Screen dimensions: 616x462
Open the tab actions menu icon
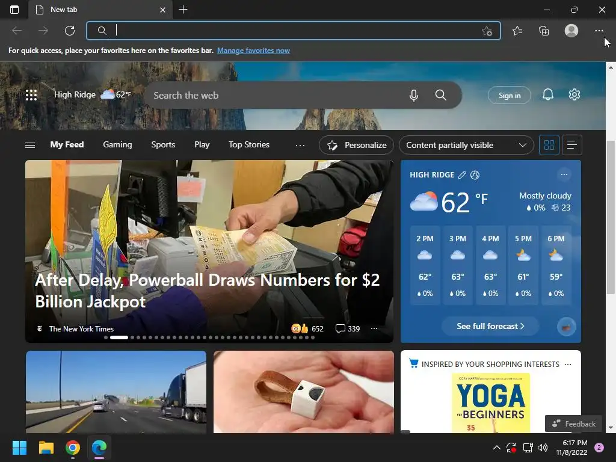coord(14,10)
